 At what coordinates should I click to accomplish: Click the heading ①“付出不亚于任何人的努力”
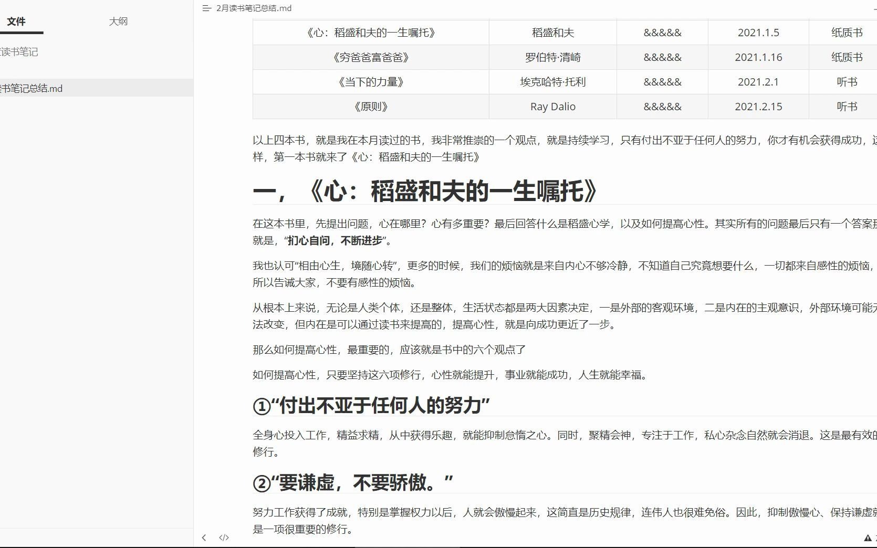(371, 406)
